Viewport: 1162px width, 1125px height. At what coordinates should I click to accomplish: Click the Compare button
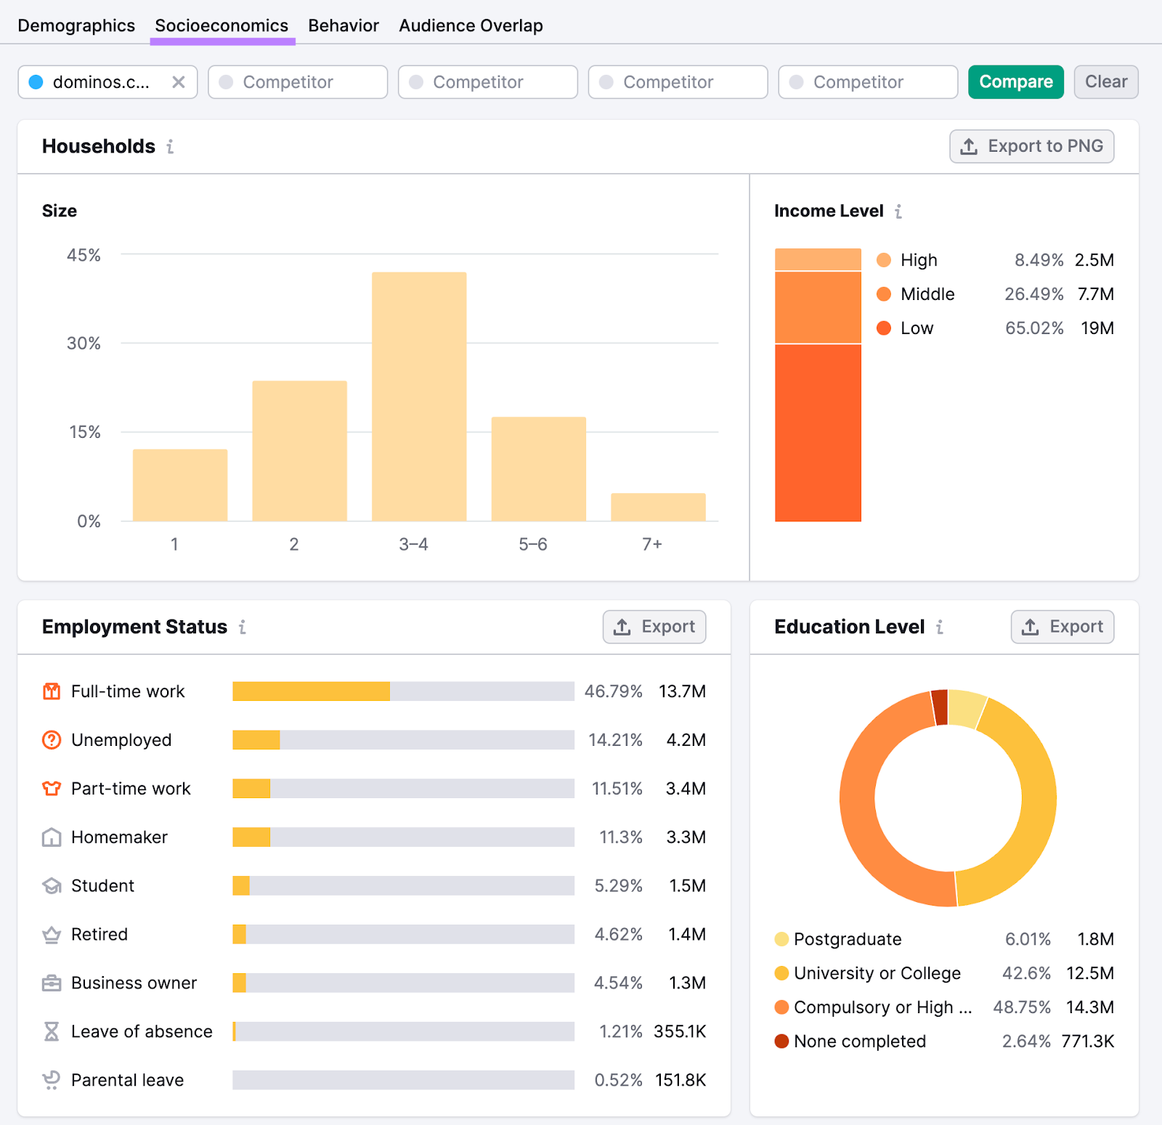tap(1015, 82)
